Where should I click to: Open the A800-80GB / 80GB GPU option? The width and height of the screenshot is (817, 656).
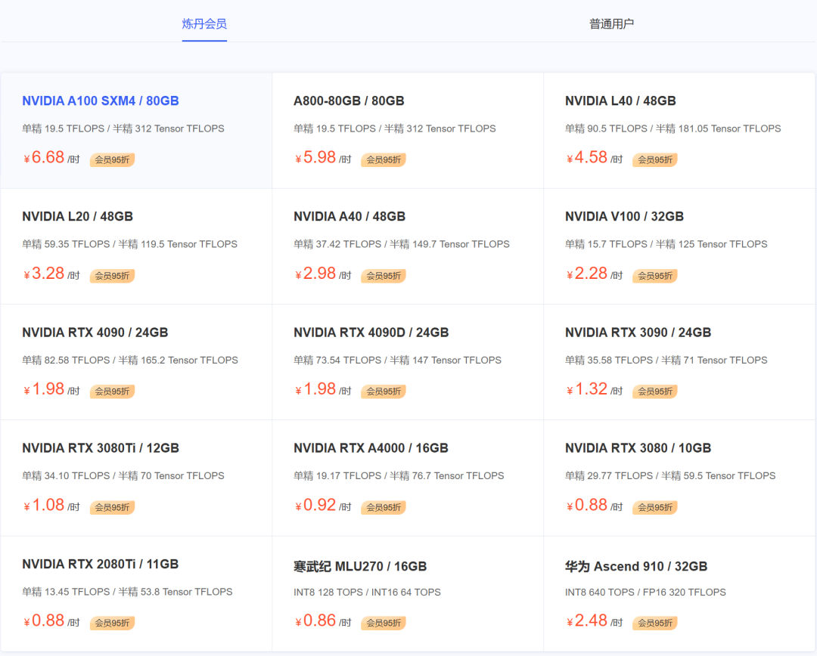pyautogui.click(x=408, y=131)
